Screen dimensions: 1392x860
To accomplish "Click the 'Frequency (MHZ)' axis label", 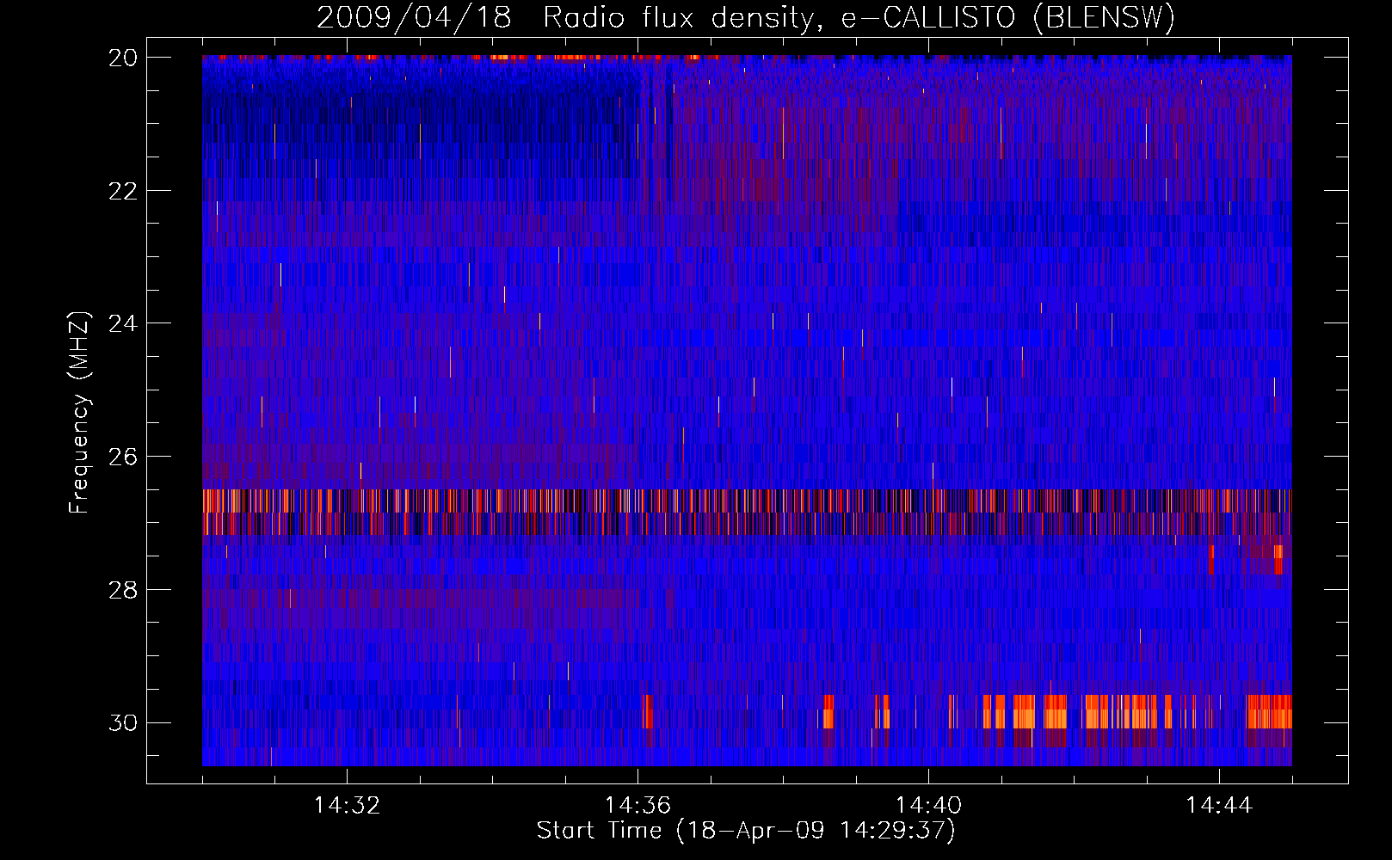I will coord(78,413).
